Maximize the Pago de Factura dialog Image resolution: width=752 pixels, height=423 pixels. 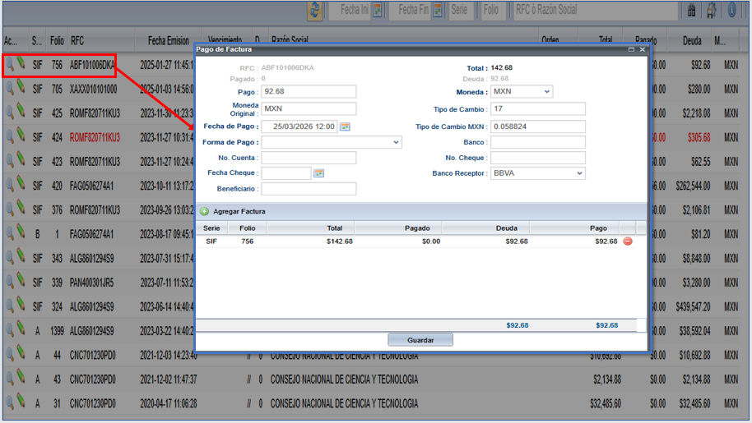631,49
